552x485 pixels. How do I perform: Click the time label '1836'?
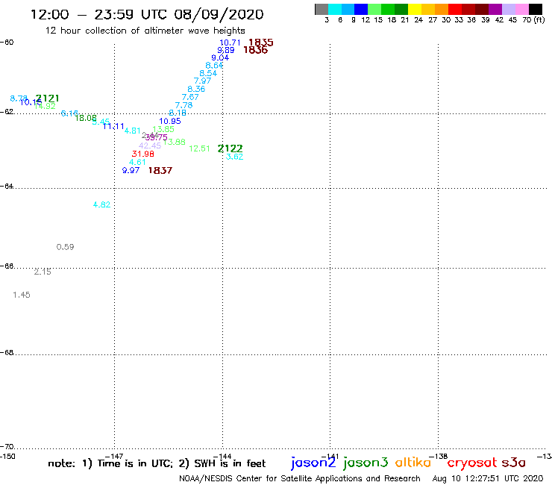point(256,50)
